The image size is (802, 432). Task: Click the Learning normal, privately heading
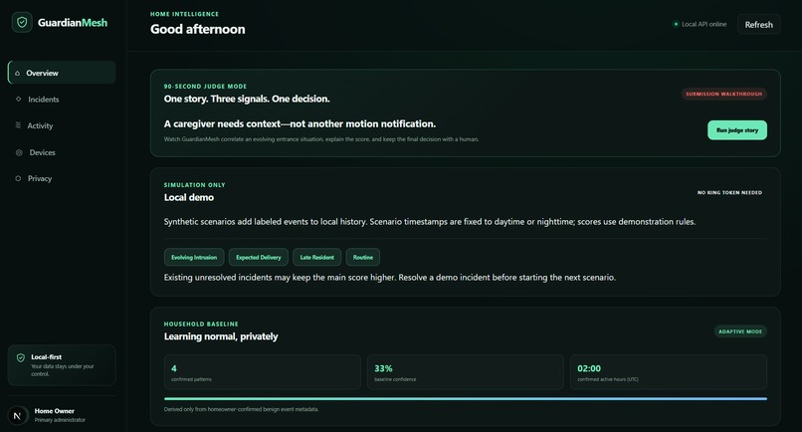pos(221,336)
